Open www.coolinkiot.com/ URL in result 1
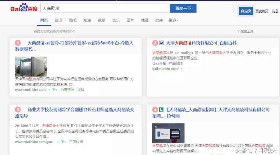The height and width of the screenshot is (155, 280). (31, 90)
